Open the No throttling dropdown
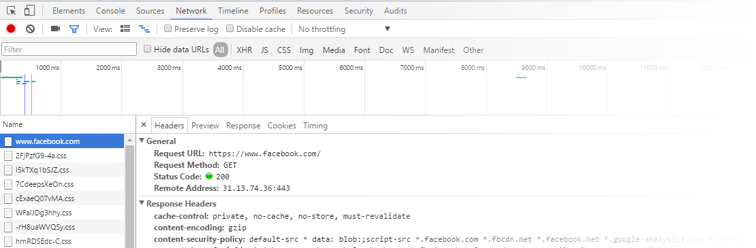Image resolution: width=756 pixels, height=248 pixels. [344, 29]
